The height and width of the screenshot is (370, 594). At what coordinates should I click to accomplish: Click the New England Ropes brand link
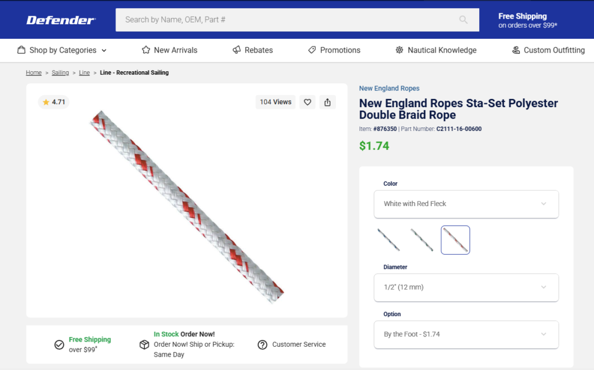coord(389,89)
